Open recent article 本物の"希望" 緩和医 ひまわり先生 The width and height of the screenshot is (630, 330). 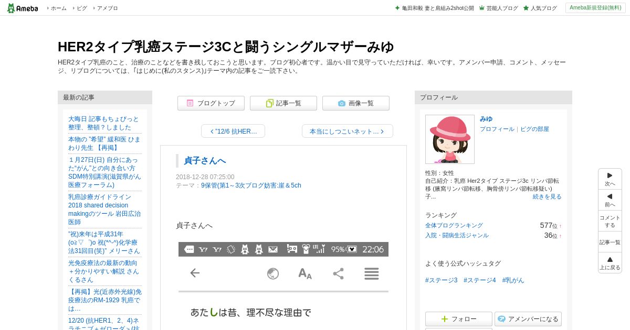104,144
